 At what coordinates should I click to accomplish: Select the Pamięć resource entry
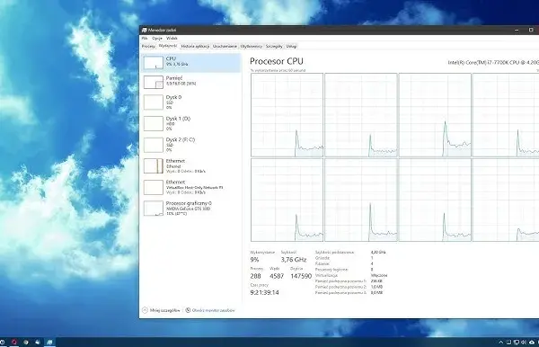[x=190, y=82]
